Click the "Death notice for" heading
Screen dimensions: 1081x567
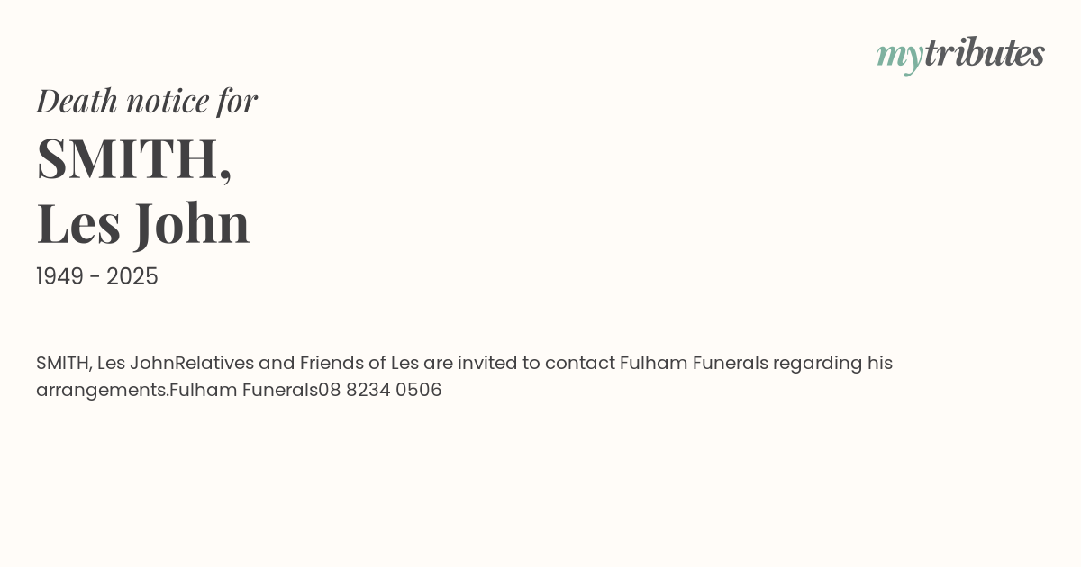coord(147,101)
